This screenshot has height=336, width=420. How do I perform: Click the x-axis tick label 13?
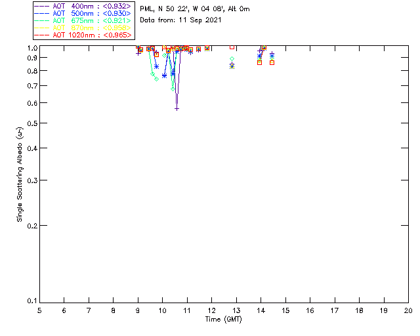click(x=236, y=310)
